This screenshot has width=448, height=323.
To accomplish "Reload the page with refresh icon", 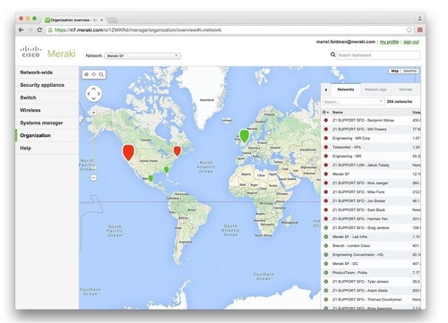I will (39, 30).
